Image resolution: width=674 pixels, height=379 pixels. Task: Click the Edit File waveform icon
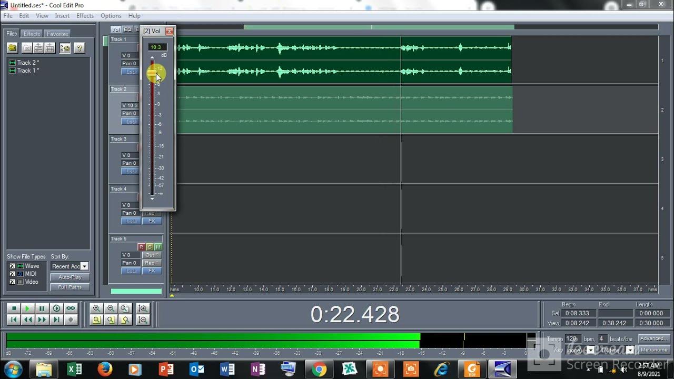tap(49, 48)
